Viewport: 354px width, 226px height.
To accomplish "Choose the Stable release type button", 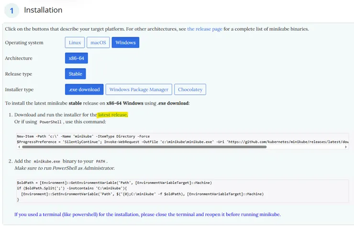I will pos(76,74).
